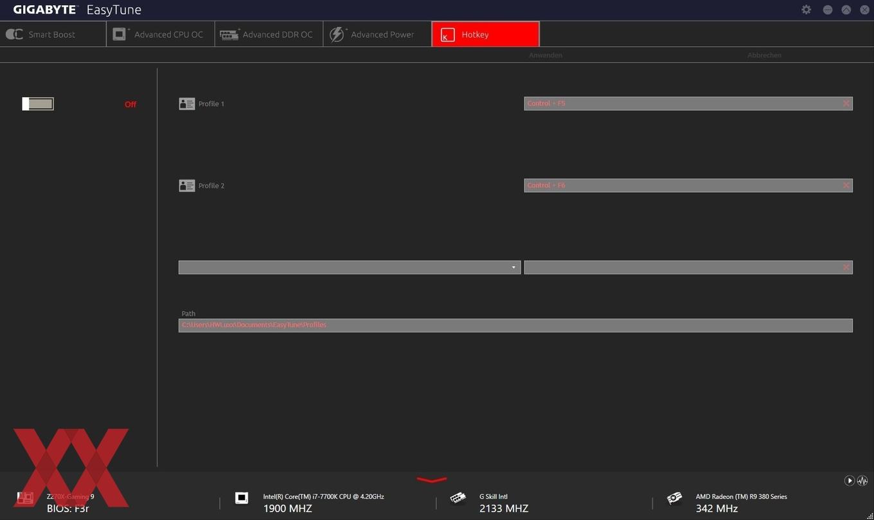Click the Abbrechen button

pyautogui.click(x=764, y=55)
